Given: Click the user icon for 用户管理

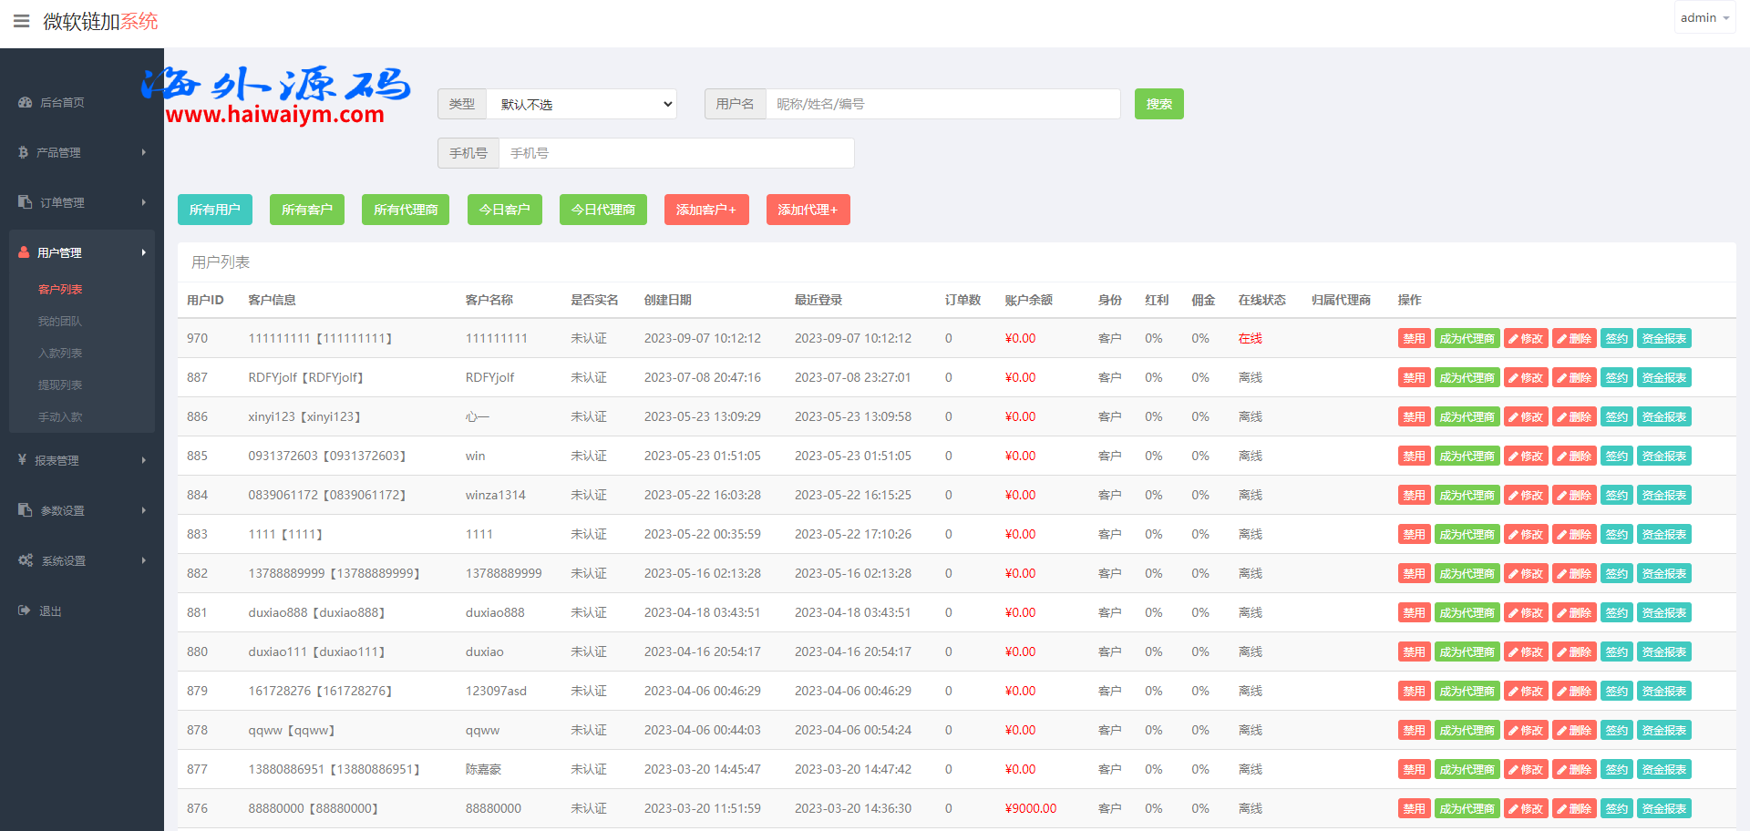Looking at the screenshot, I should (25, 252).
